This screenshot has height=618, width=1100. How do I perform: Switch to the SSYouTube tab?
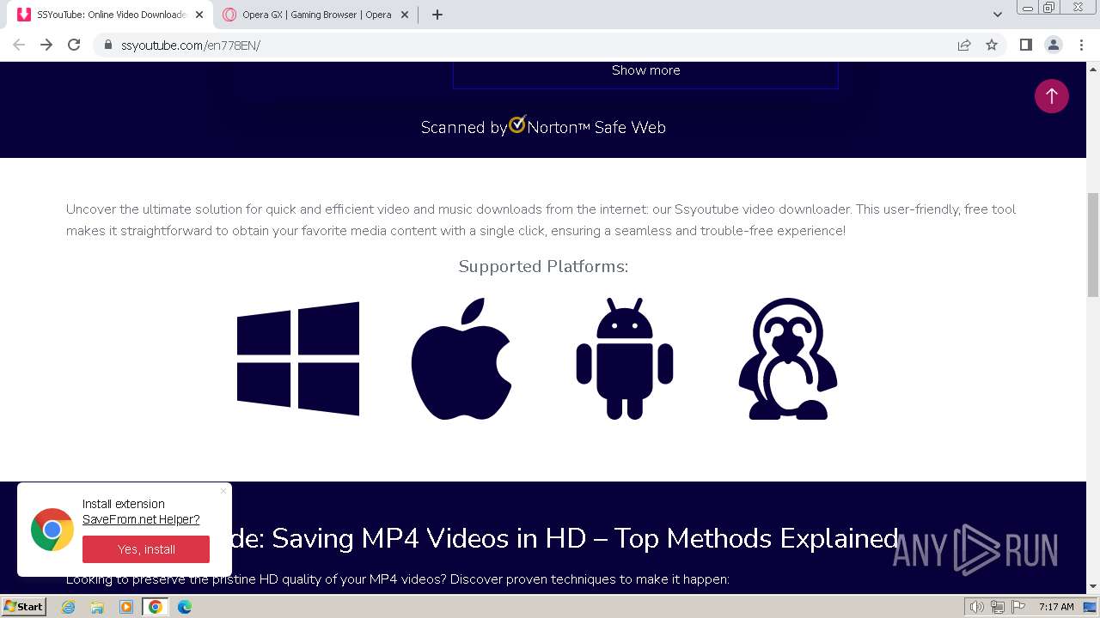[111, 15]
